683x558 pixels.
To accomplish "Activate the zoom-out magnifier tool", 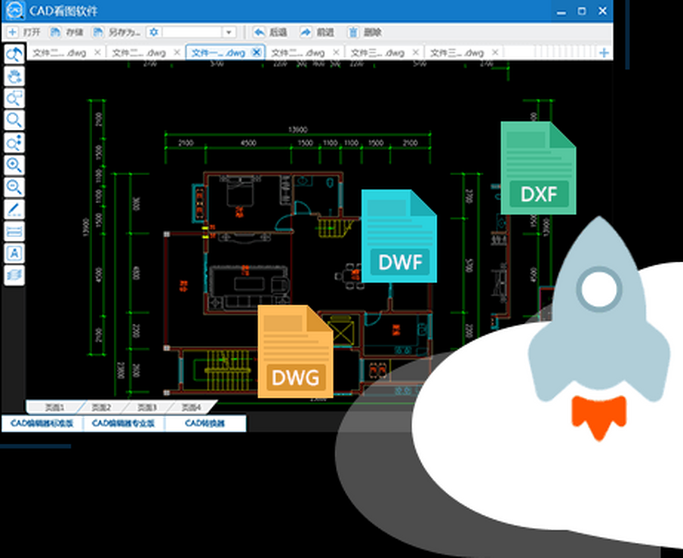I will [x=14, y=188].
